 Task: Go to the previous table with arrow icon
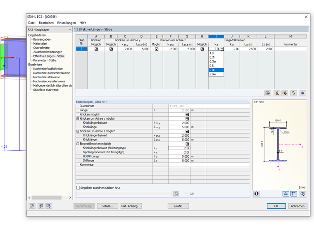(x=40, y=206)
